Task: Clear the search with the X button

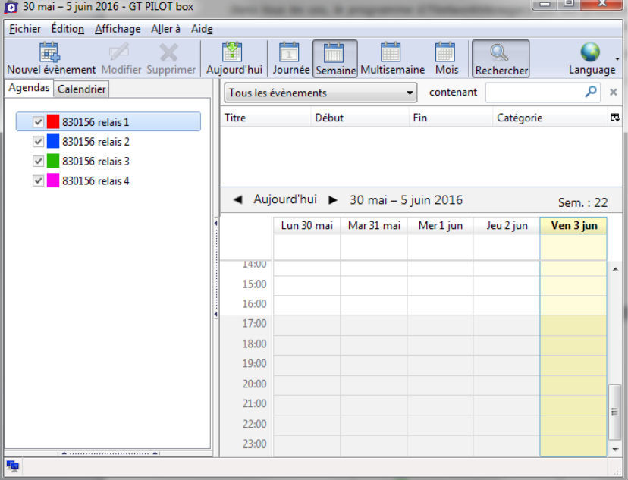Action: tap(614, 92)
